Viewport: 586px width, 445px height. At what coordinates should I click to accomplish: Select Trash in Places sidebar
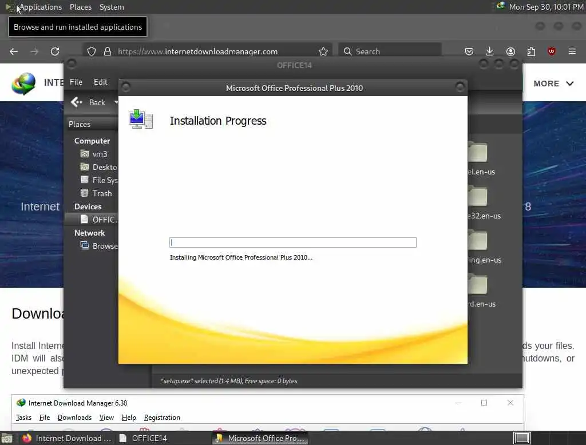pyautogui.click(x=96, y=193)
